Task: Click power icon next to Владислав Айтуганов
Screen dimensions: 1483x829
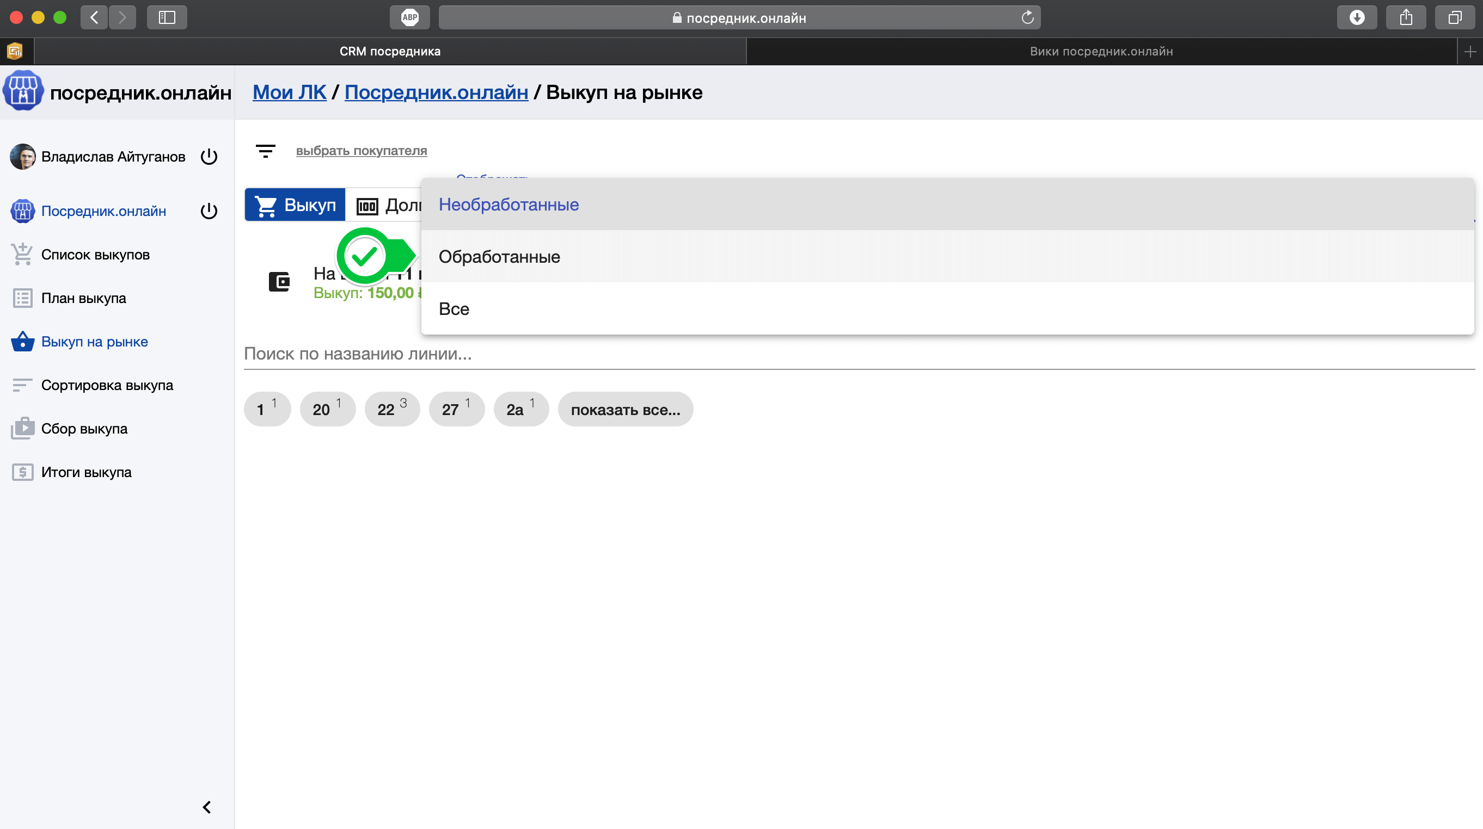Action: pos(209,157)
